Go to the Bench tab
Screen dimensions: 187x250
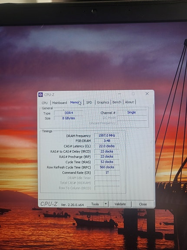click(117, 102)
